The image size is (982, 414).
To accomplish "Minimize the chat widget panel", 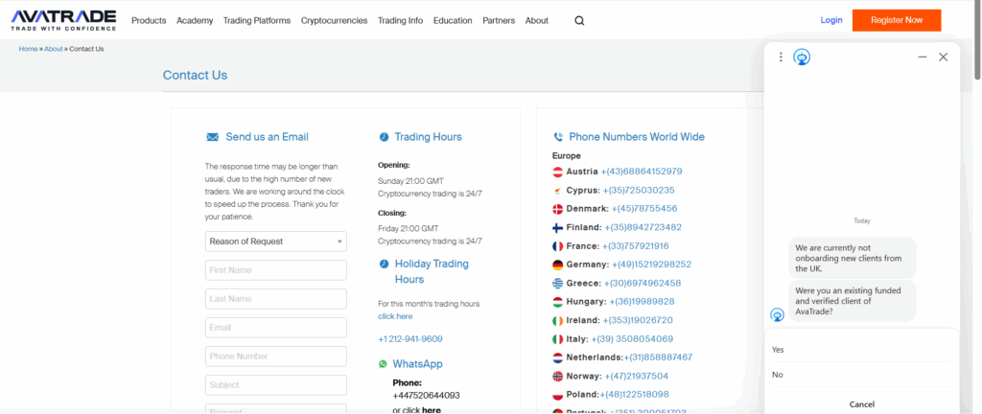I will point(922,57).
